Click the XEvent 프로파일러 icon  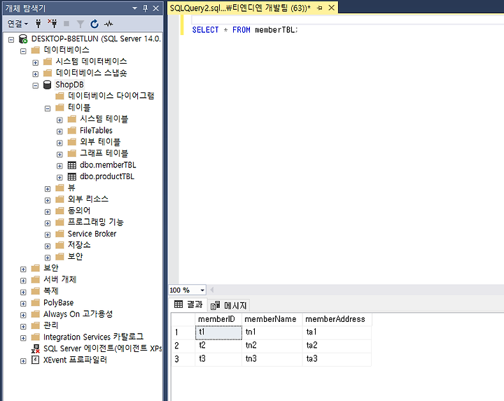click(x=36, y=360)
